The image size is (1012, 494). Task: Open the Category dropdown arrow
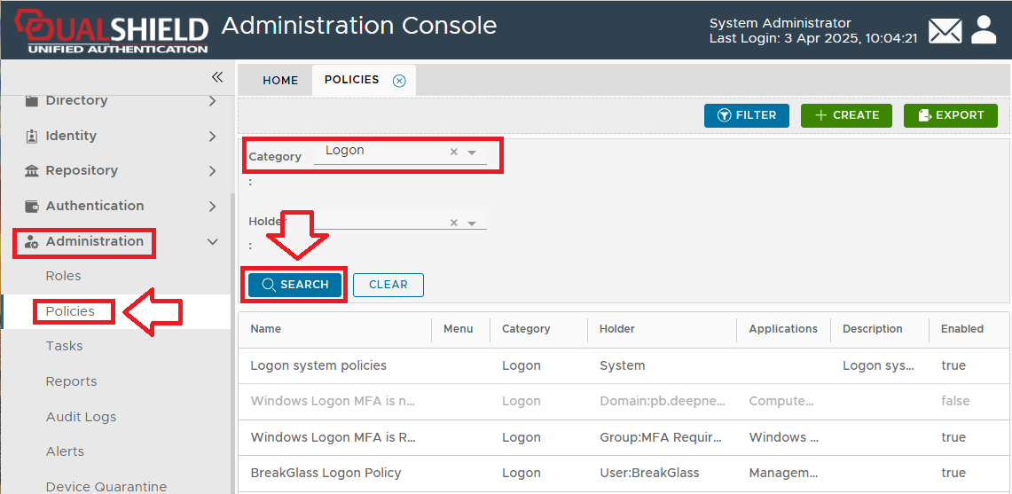click(472, 153)
